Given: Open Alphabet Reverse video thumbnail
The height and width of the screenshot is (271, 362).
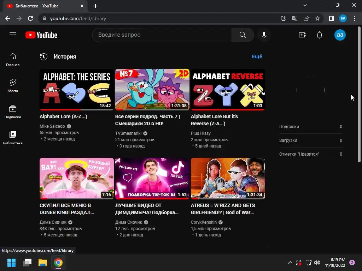Looking at the screenshot, I should click(228, 90).
